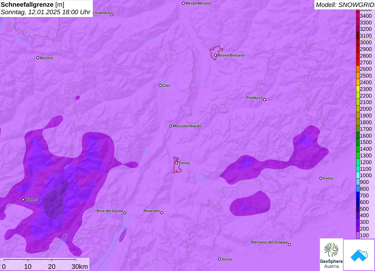Screen dimensions: 375x271
Task: Select the 2300 m yellow legend swatch
Action: point(358,89)
